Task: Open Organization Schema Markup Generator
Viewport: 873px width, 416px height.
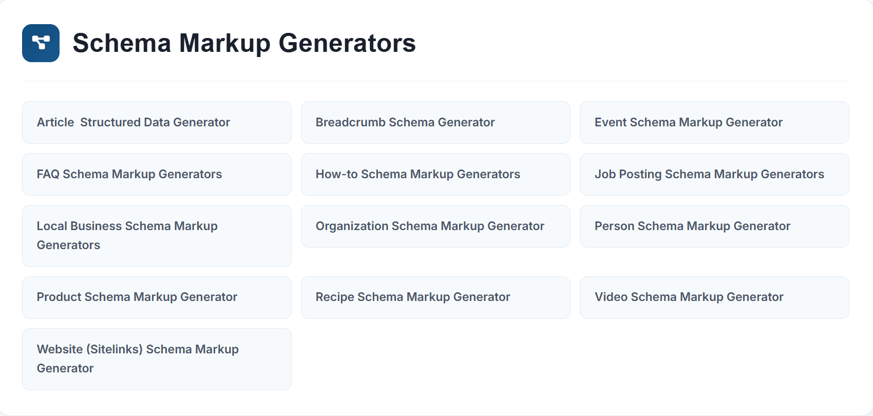Action: 435,226
